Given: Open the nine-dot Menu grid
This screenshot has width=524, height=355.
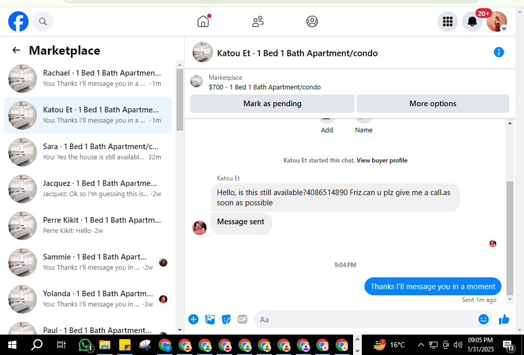Looking at the screenshot, I should tap(447, 21).
